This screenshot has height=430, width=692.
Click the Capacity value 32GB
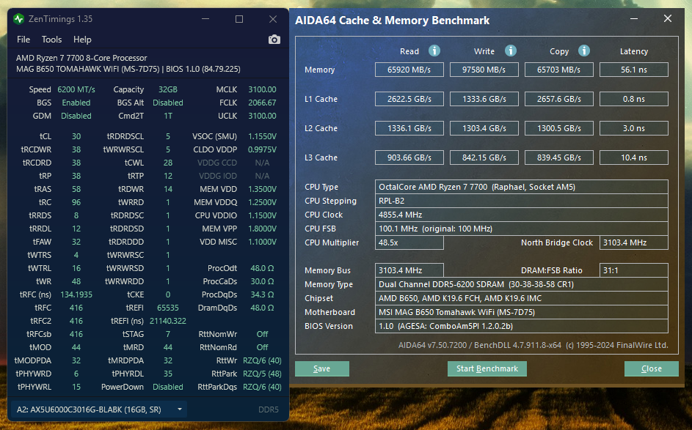click(x=168, y=89)
